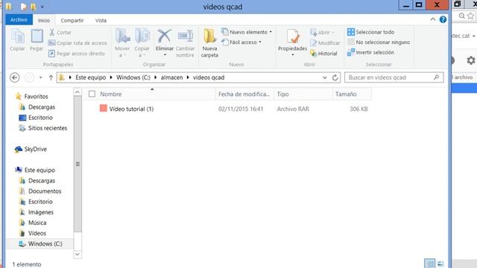477x268 pixels.
Task: Open recent locations dropdown arrow
Action: click(40, 77)
